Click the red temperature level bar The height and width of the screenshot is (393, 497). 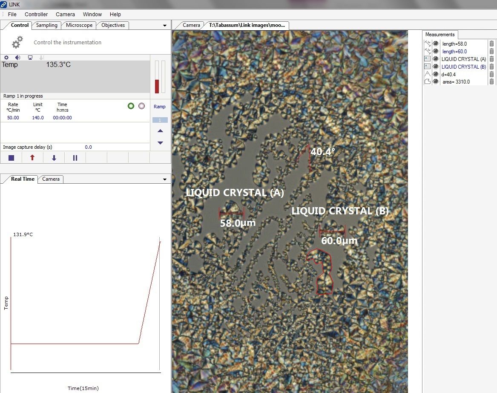157,77
